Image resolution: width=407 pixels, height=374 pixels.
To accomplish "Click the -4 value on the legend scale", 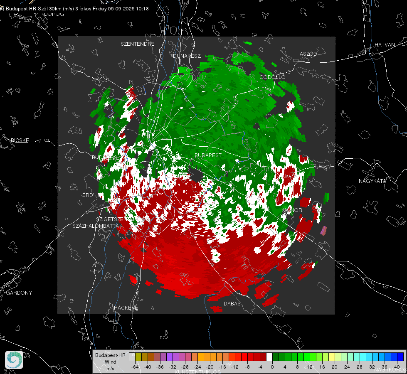I will pos(260,367).
